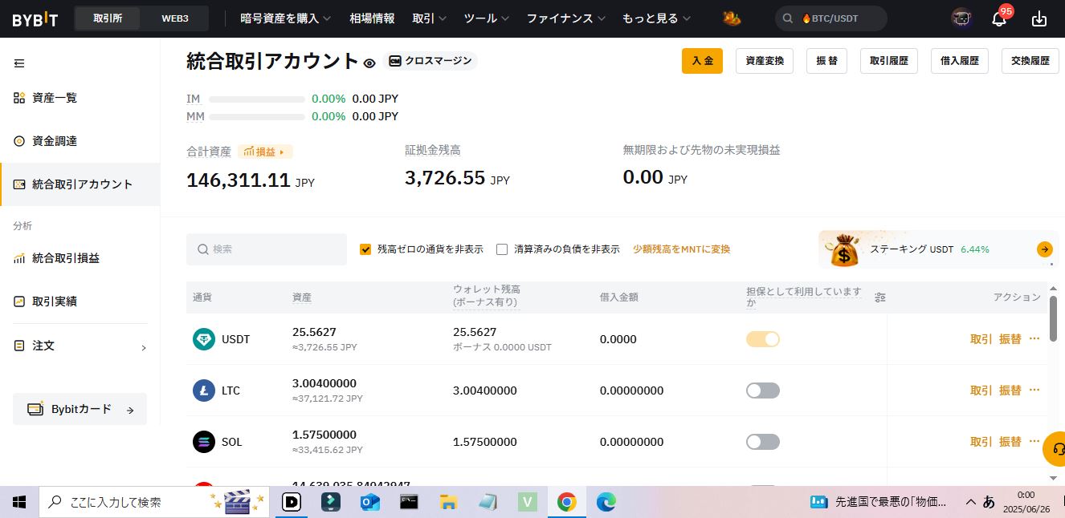Open 借入履歴 history button
Image resolution: width=1065 pixels, height=518 pixels.
click(960, 61)
